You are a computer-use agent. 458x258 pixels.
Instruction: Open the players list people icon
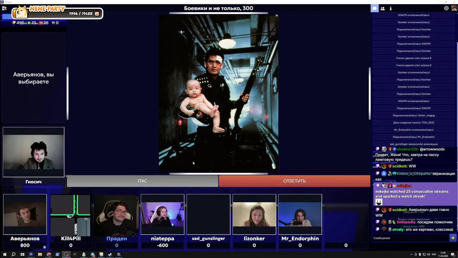click(383, 8)
